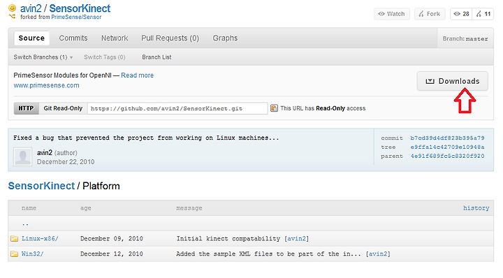Click the Downloads button
Screen dimensions: 503x278
pos(452,81)
